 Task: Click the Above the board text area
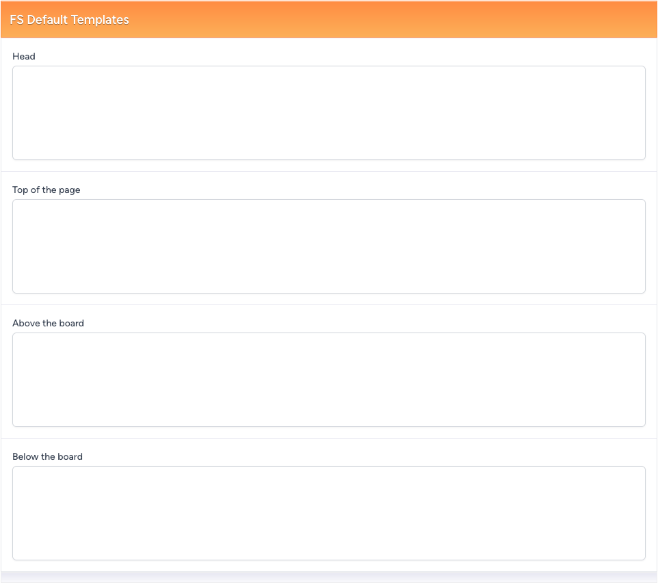pyautogui.click(x=328, y=380)
